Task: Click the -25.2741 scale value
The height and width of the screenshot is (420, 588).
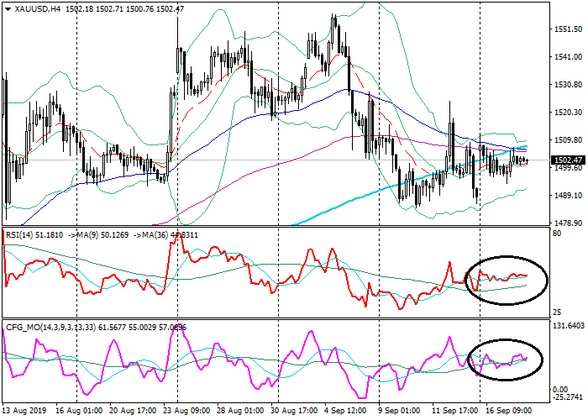Action: [x=569, y=397]
